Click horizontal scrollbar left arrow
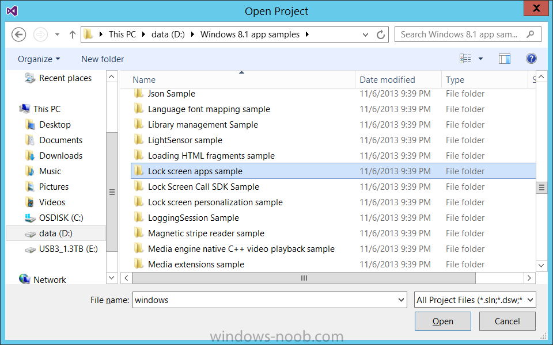 (x=126, y=278)
